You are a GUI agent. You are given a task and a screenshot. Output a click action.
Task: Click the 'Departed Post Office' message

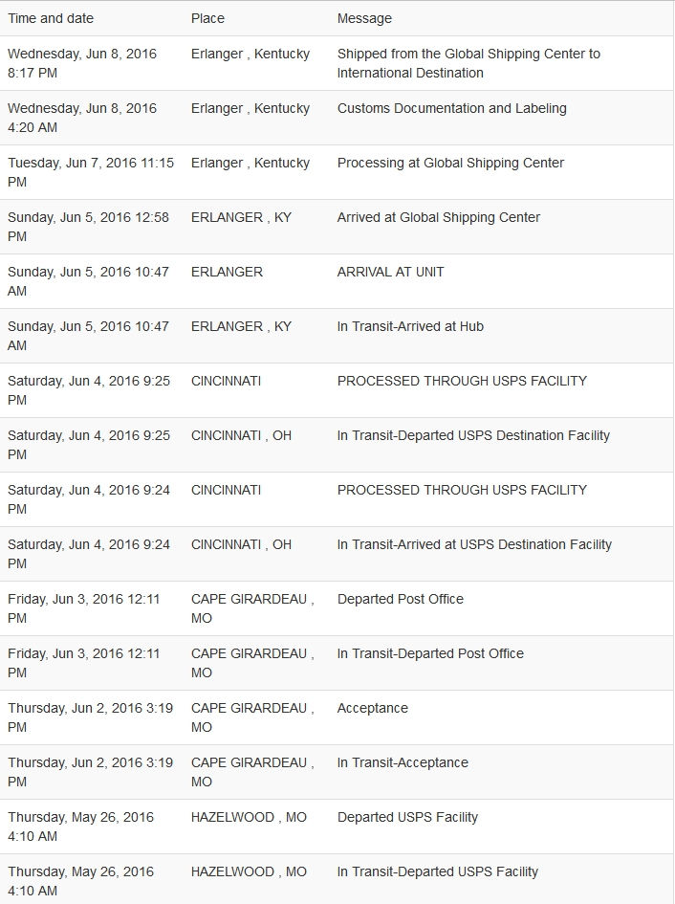pyautogui.click(x=400, y=599)
